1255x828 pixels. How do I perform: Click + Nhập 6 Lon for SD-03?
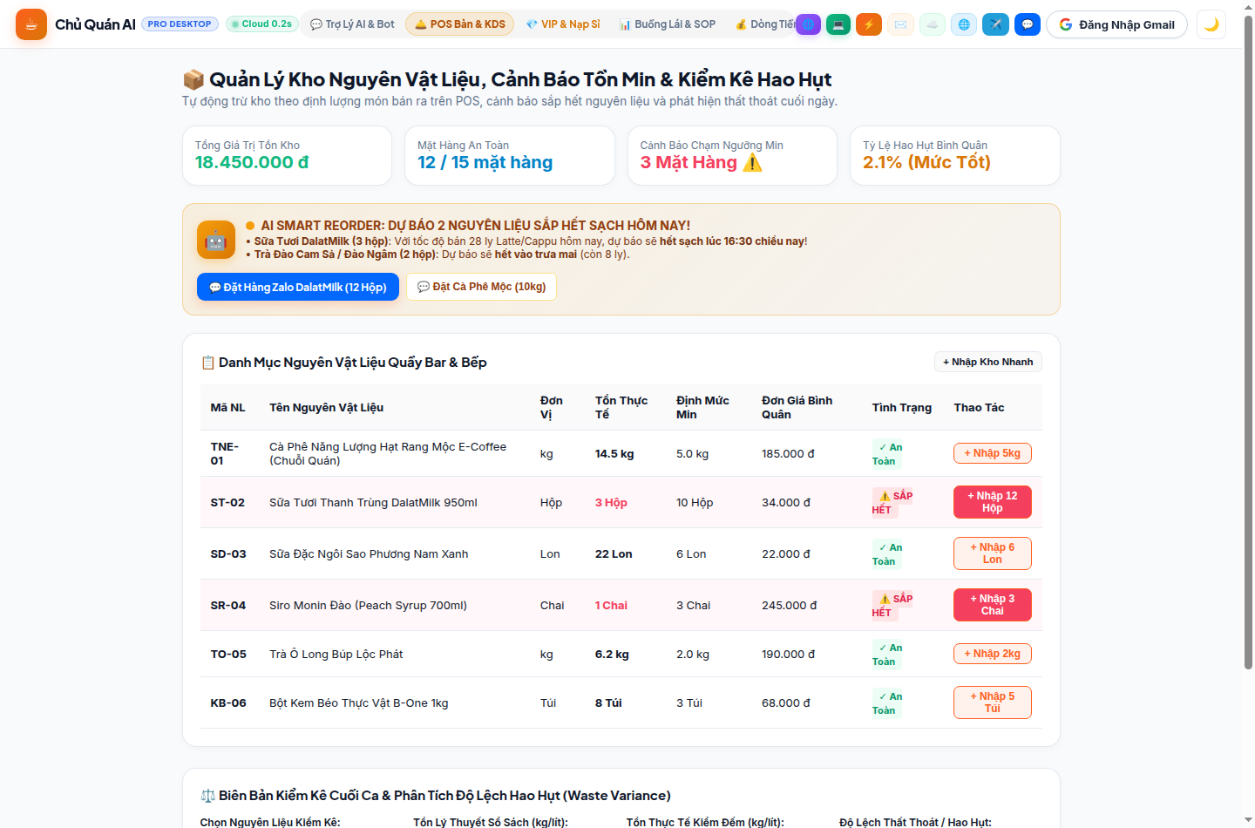[993, 553]
